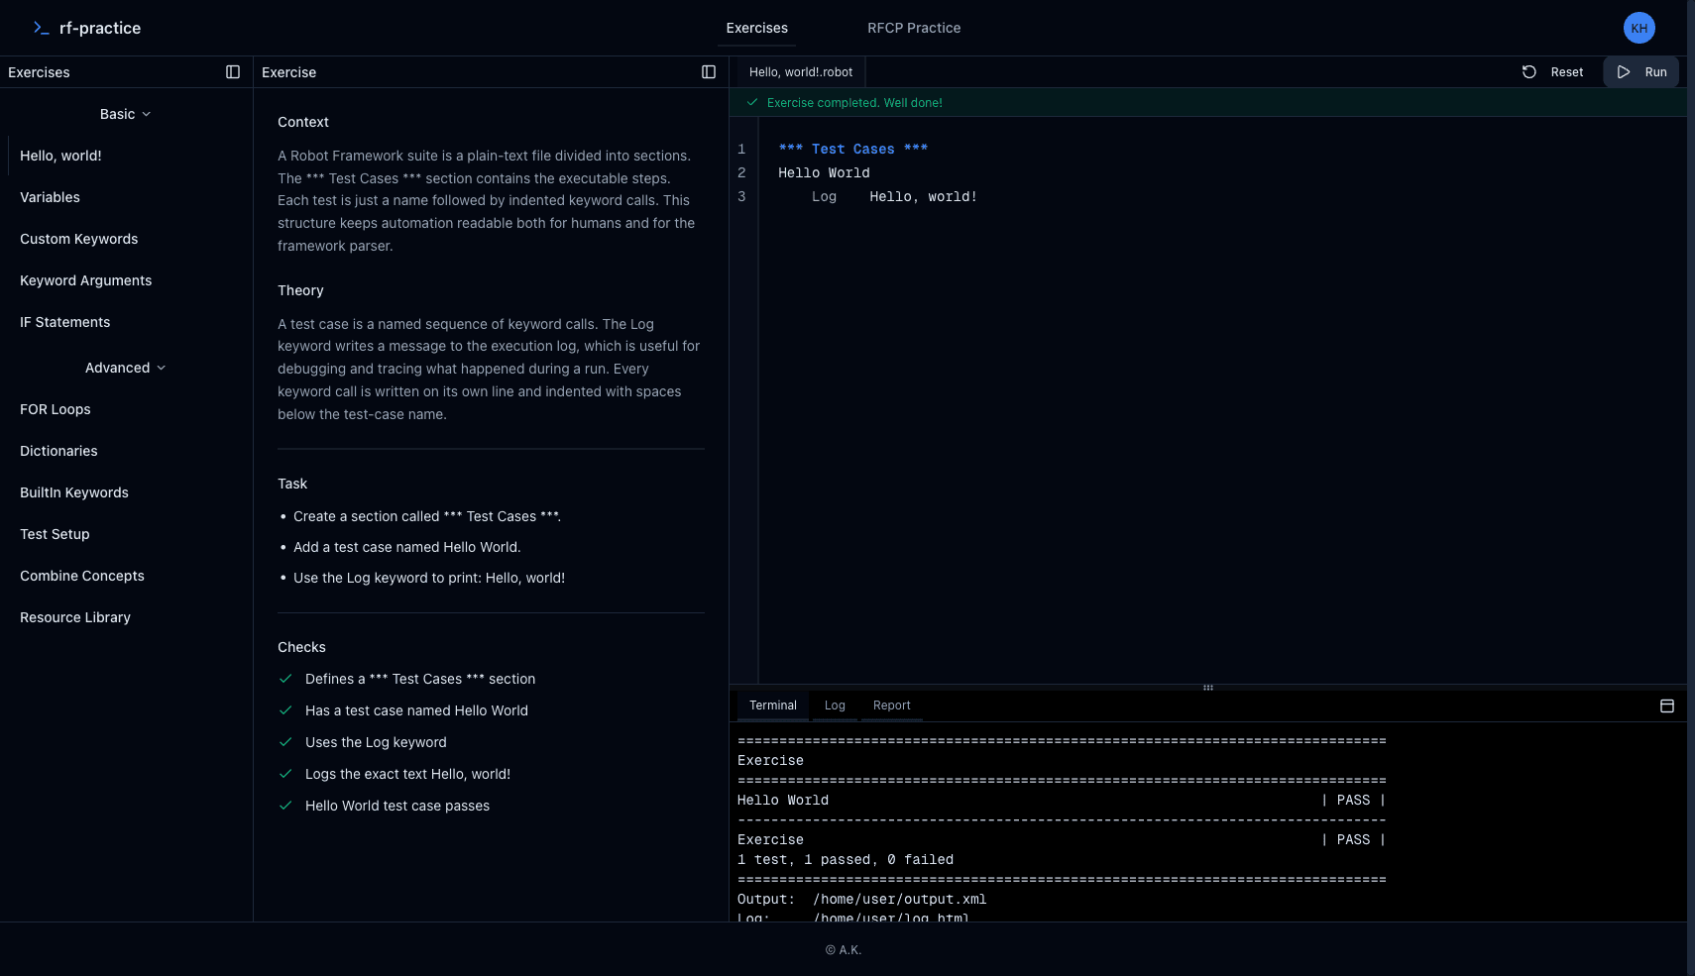Open the Resource Library exercise

[x=127, y=617]
